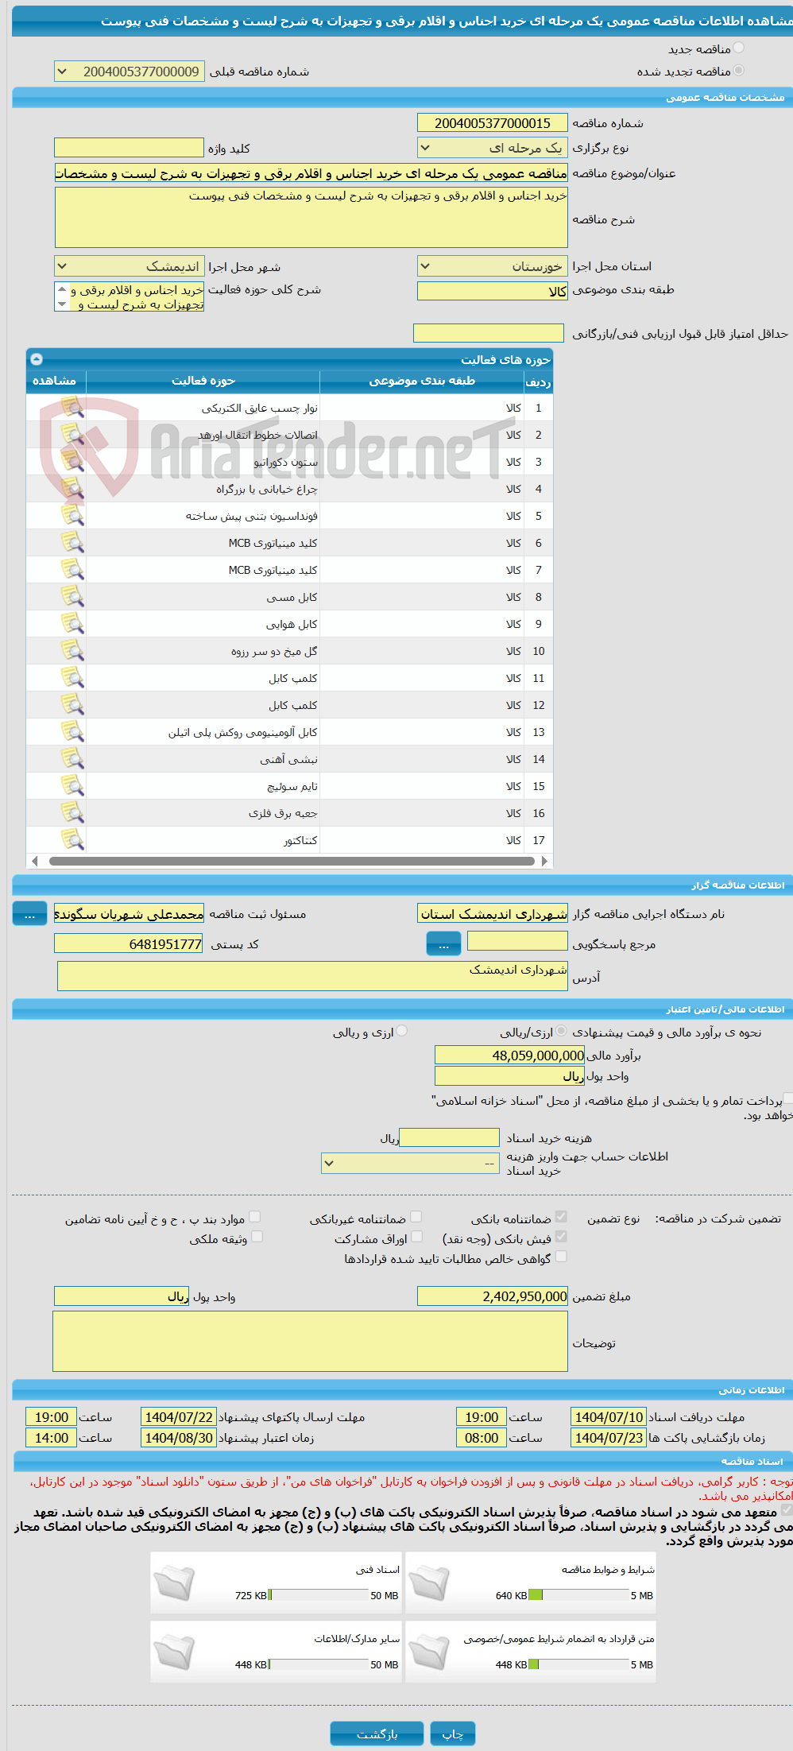Select the مناقصه جدید radio button

tap(739, 48)
